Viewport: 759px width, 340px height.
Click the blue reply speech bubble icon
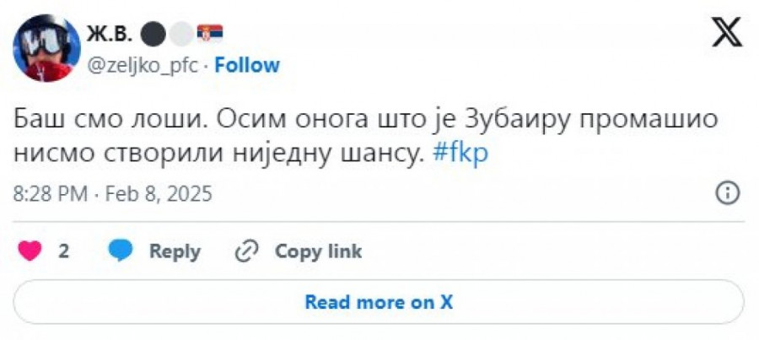tap(121, 251)
